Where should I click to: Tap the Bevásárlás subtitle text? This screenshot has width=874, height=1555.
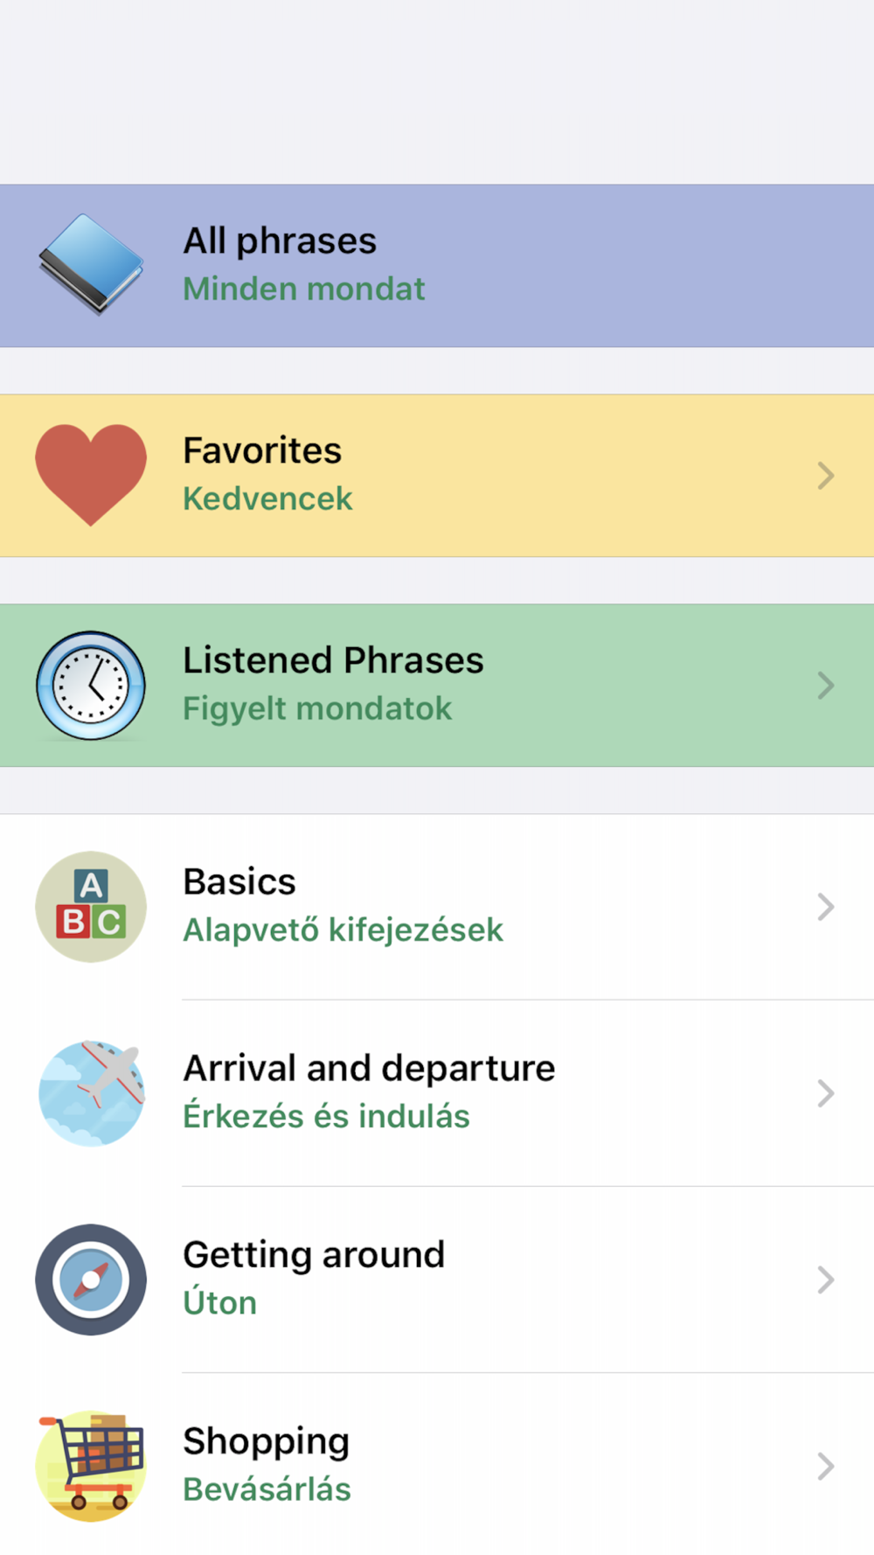[x=267, y=1489]
